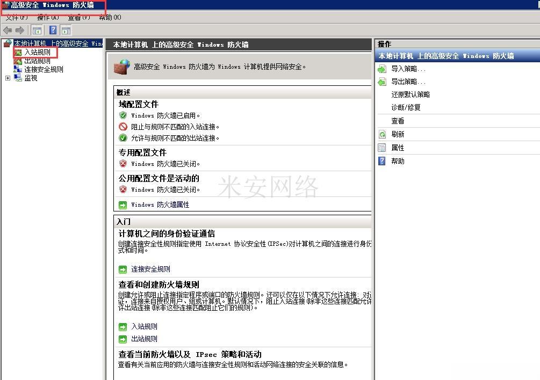
Task: Click the text 允许与规则不匹配的出站连接
Action: pos(175,138)
